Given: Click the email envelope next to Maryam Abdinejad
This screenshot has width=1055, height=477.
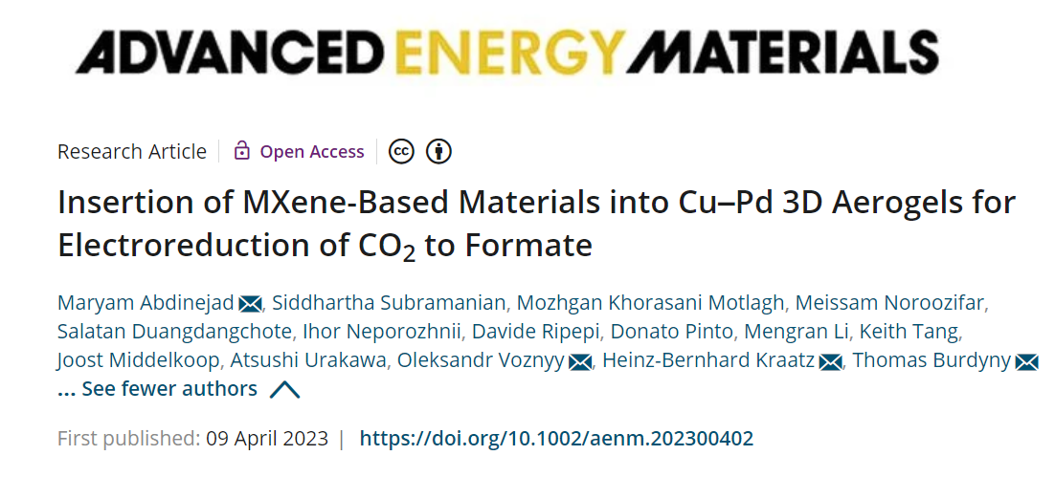Looking at the screenshot, I should (x=250, y=304).
